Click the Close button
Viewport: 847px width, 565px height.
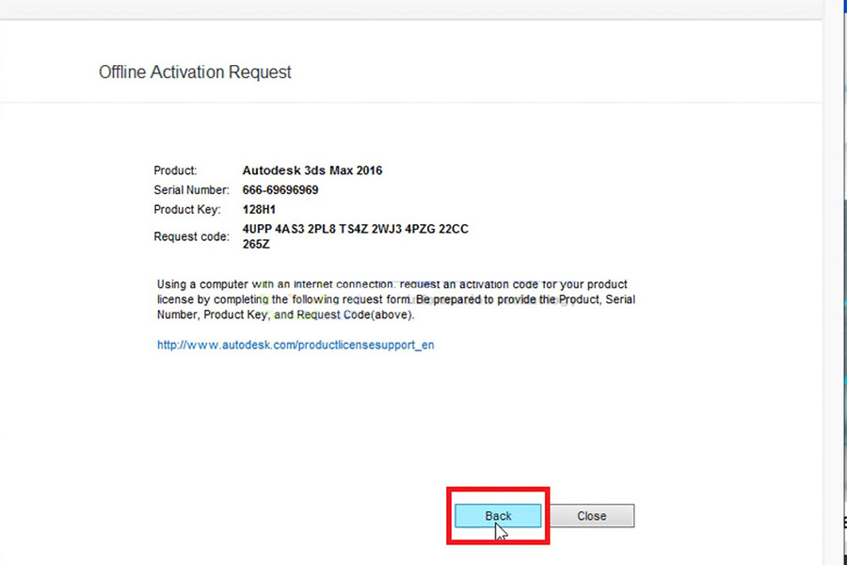pos(592,516)
